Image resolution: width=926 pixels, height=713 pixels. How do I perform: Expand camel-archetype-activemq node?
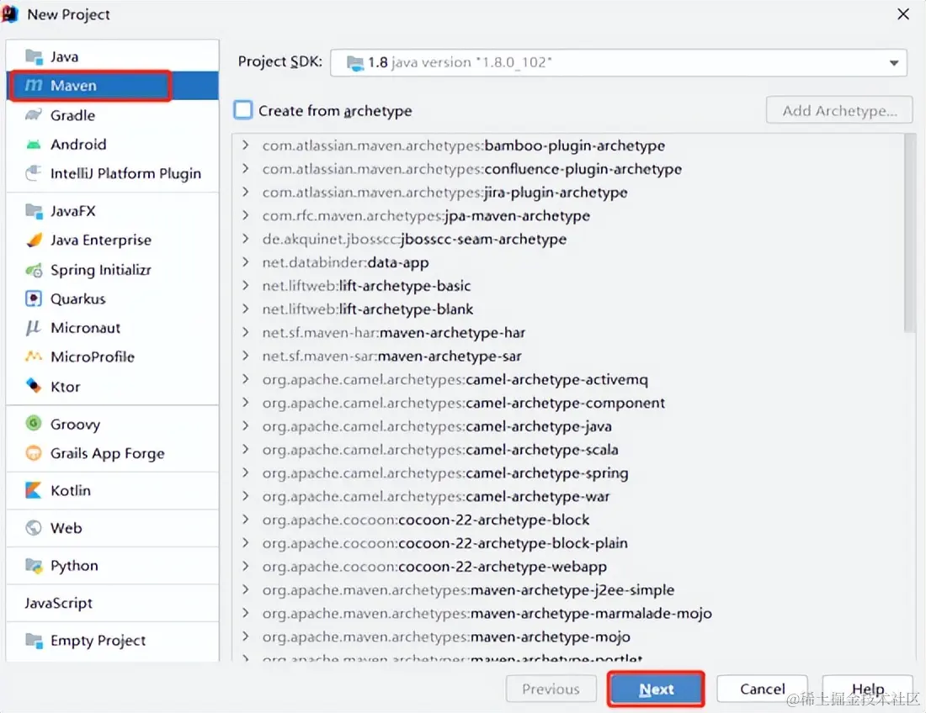point(246,379)
